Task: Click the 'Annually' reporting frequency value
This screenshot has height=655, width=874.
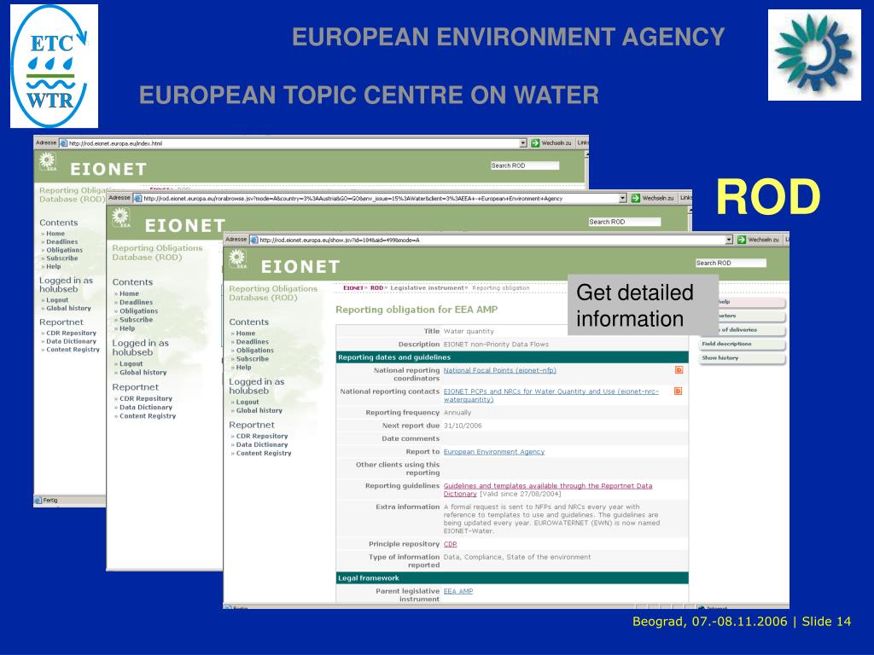Action: (x=457, y=413)
